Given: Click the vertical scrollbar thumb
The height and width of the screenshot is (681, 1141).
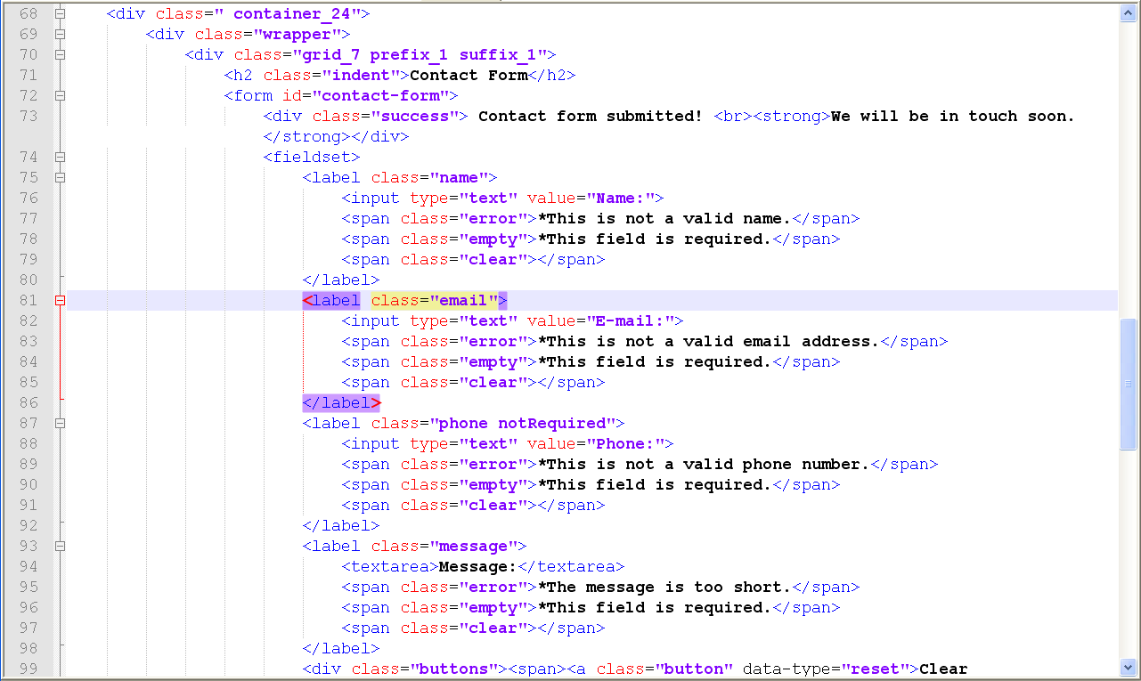Looking at the screenshot, I should click(x=1128, y=383).
